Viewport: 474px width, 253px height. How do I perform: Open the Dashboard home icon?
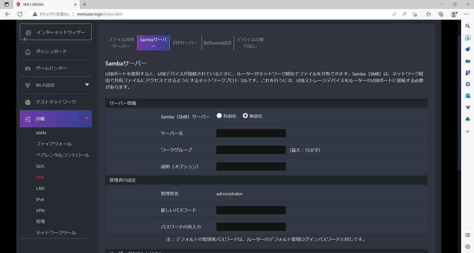click(x=27, y=52)
